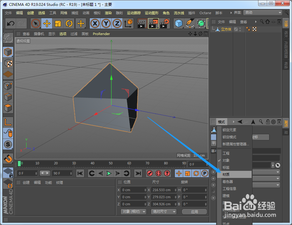Open viewport ProRender menu
The width and height of the screenshot is (292, 225).
pyautogui.click(x=101, y=34)
